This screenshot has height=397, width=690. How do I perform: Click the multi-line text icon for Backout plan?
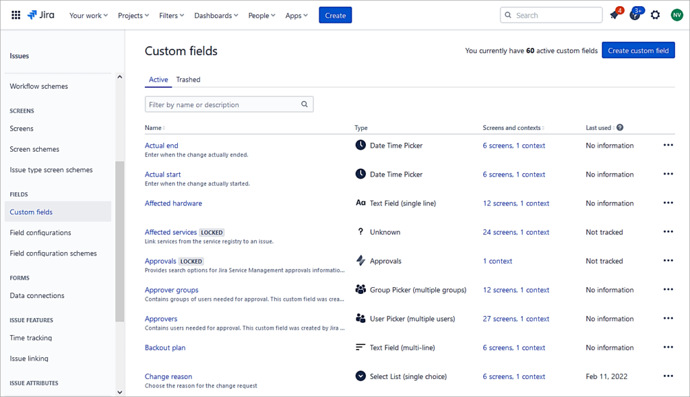click(360, 347)
